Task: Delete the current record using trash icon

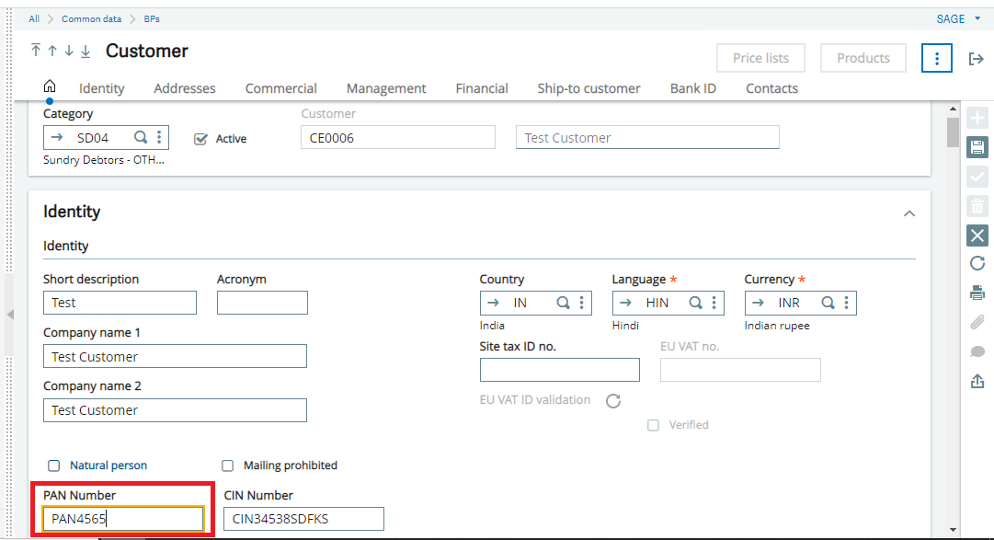Action: click(x=977, y=205)
